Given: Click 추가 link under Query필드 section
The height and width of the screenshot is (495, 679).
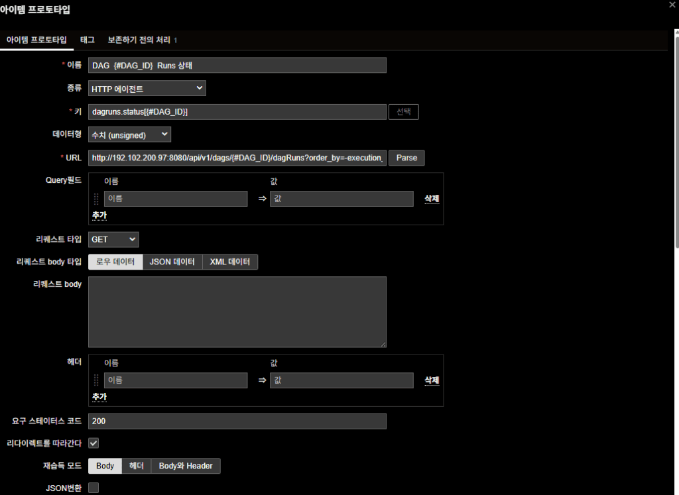Looking at the screenshot, I should click(x=99, y=215).
